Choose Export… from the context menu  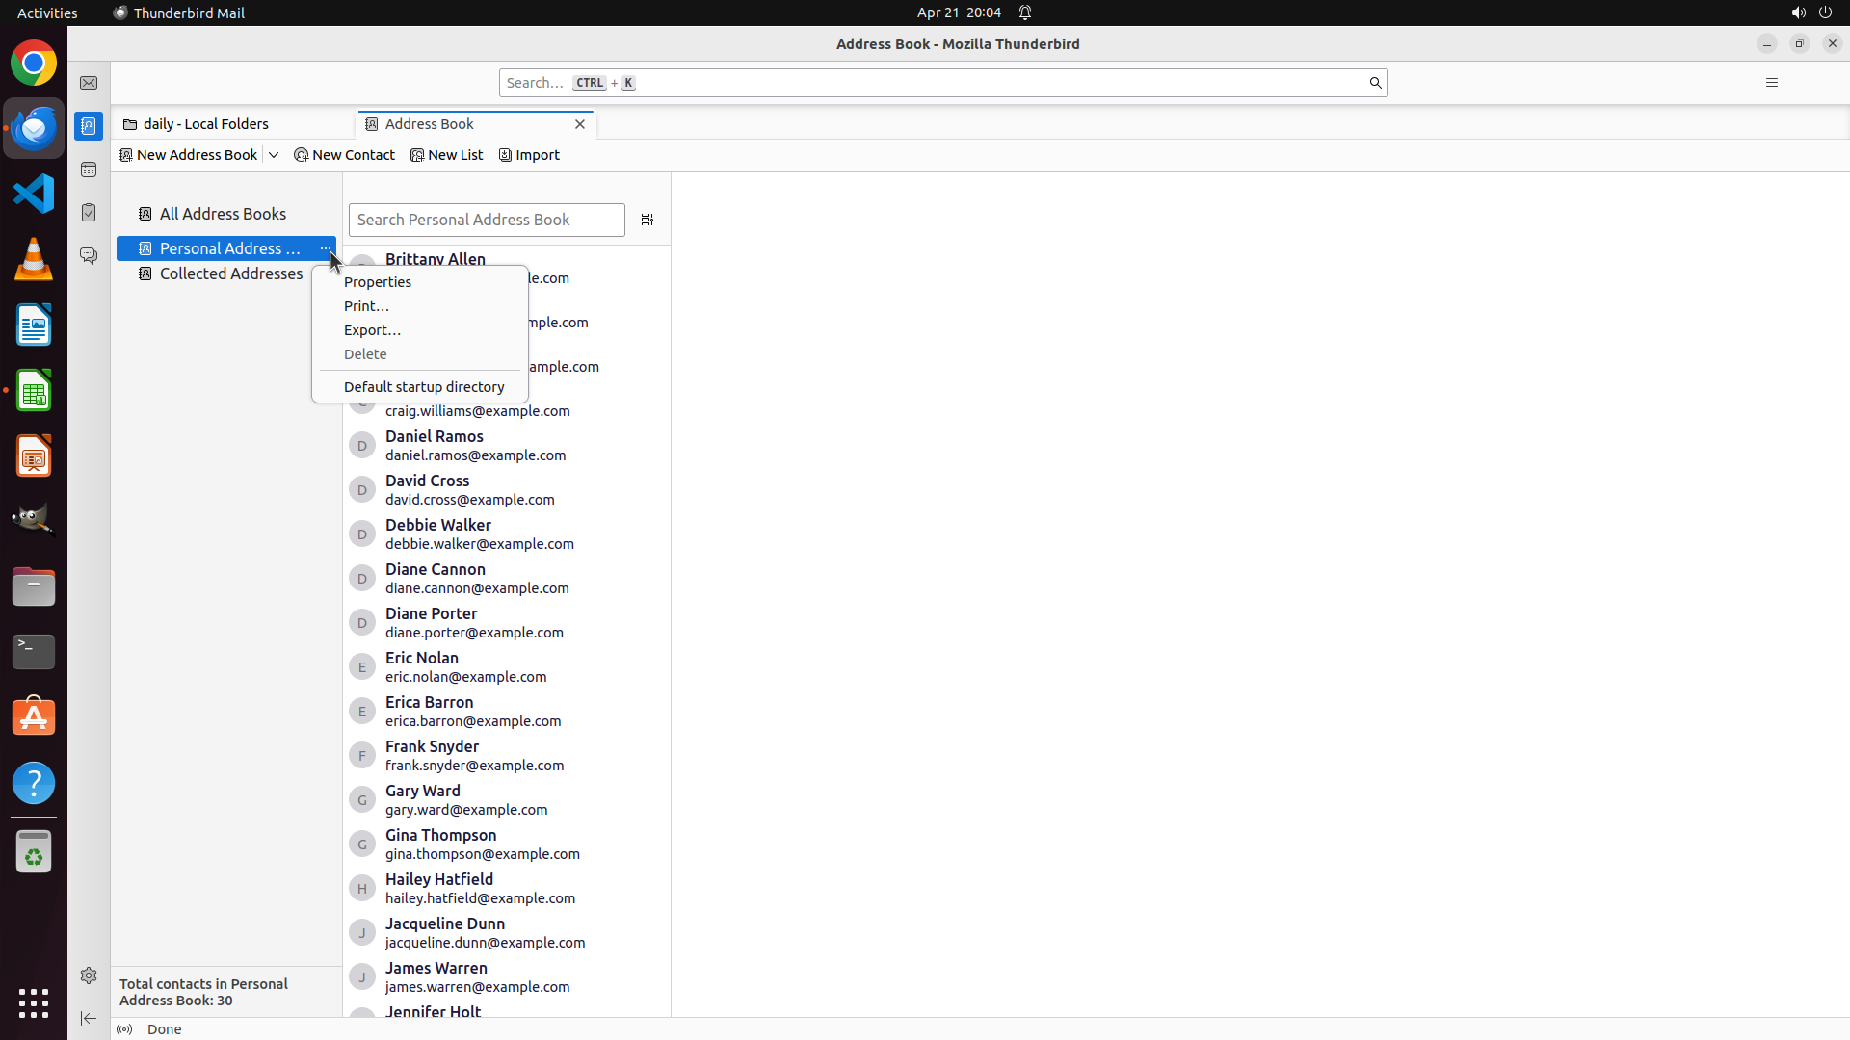[372, 330]
